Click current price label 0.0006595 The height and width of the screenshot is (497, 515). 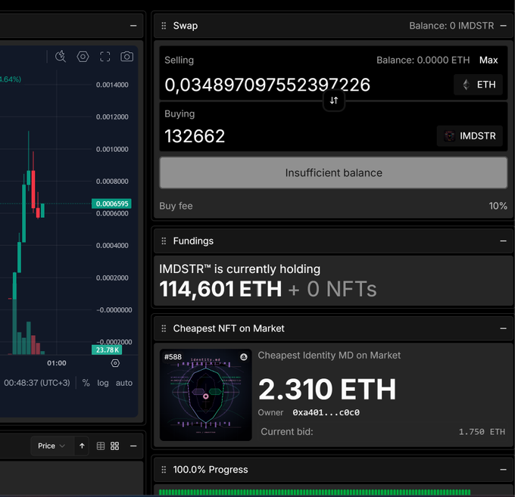point(111,203)
